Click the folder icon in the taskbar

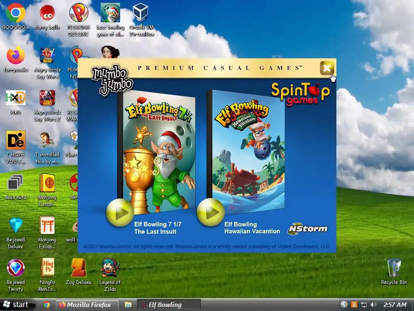[128, 305]
